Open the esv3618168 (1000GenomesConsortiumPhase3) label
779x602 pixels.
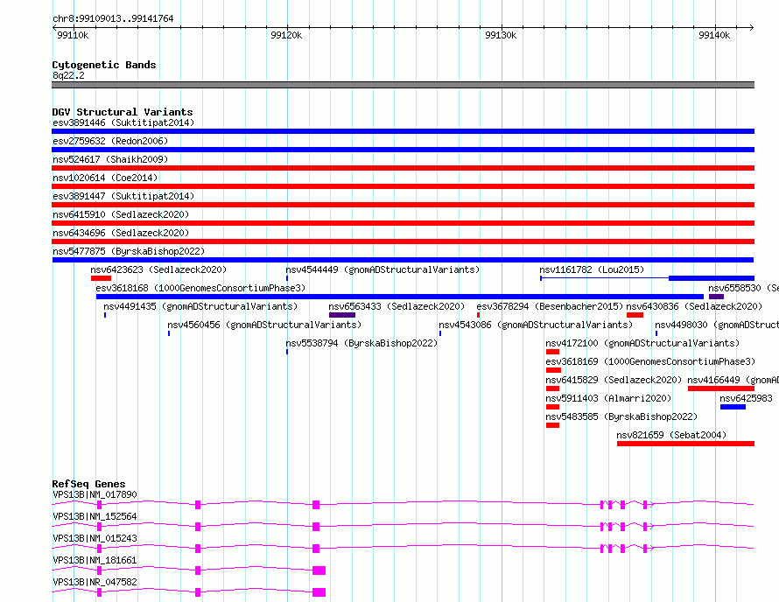(x=200, y=288)
